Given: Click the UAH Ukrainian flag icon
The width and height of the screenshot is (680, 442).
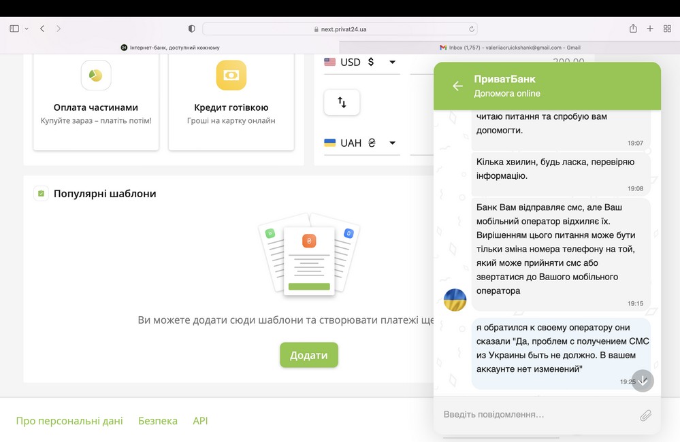Looking at the screenshot, I should (x=329, y=143).
